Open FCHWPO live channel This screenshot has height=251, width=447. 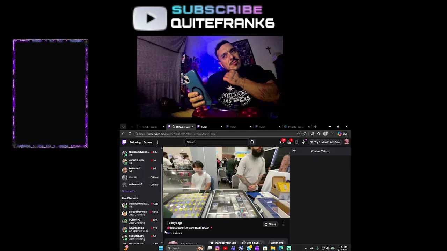point(140,221)
